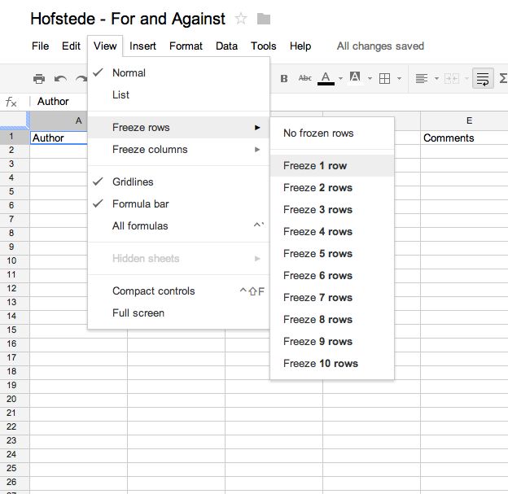Expand text color dropdown arrow
508x494 pixels.
pos(340,78)
